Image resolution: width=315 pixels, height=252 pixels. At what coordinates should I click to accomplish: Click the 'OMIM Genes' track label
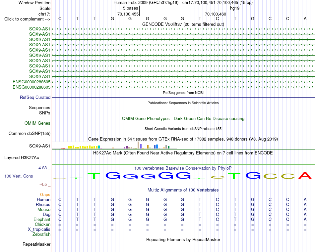pos(37,123)
